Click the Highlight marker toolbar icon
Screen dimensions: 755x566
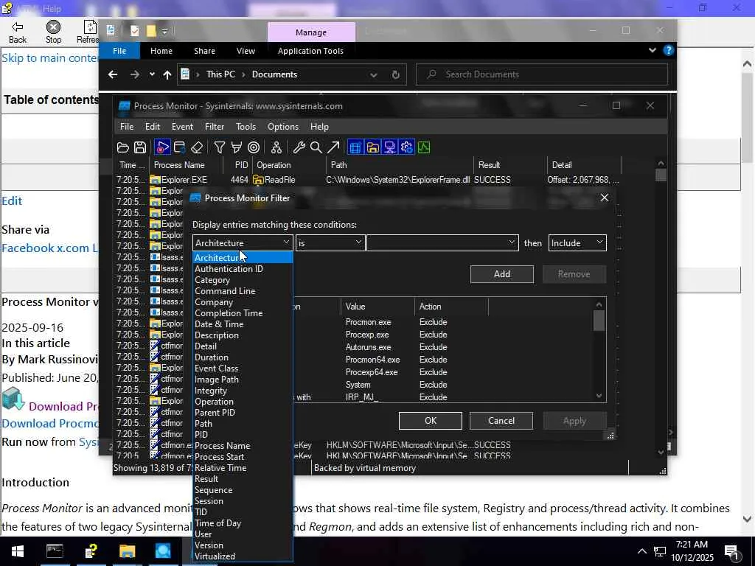(x=237, y=147)
